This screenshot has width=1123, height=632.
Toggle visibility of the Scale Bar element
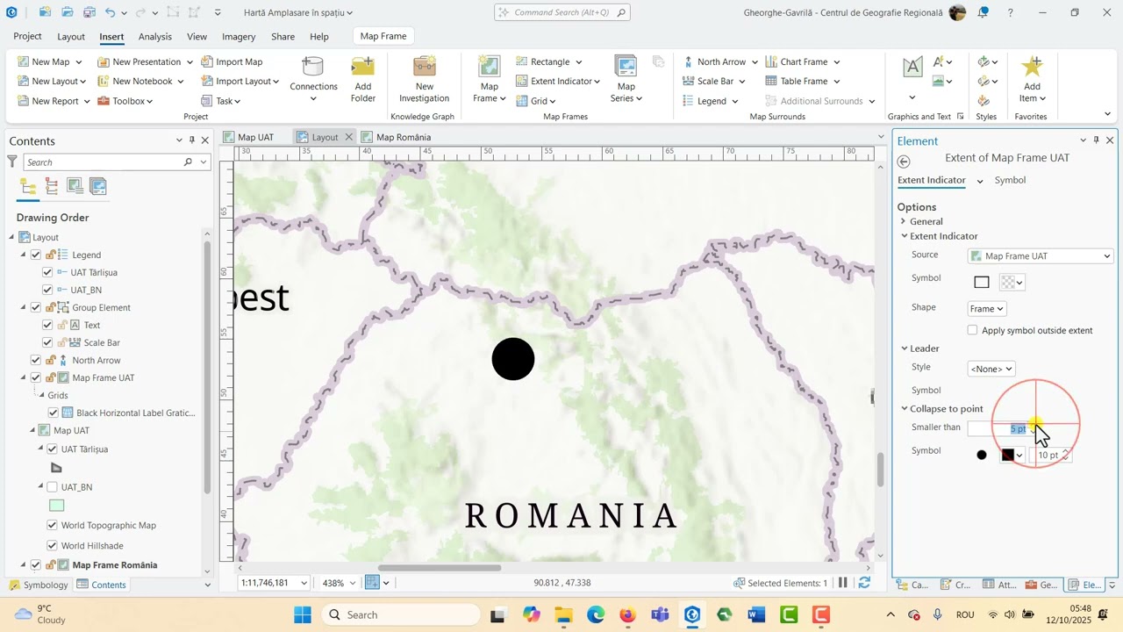[x=47, y=342]
